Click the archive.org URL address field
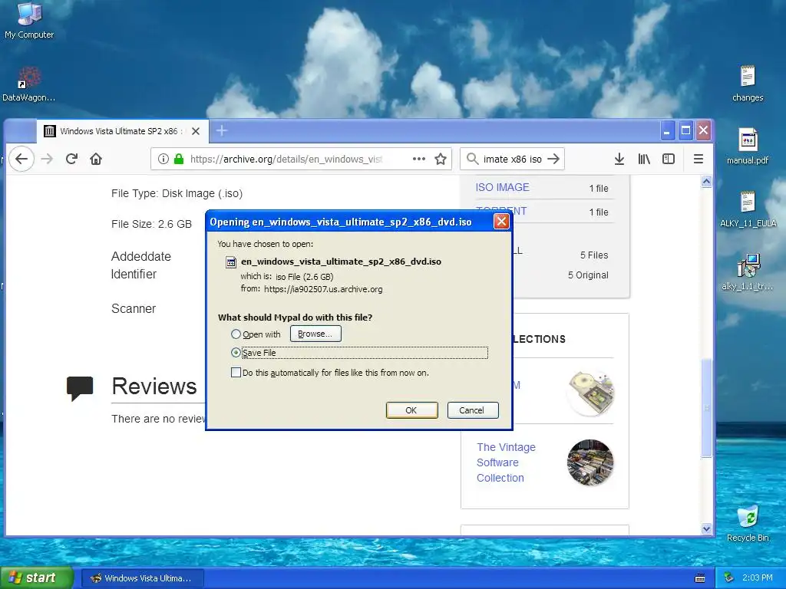This screenshot has height=589, width=786. point(286,159)
